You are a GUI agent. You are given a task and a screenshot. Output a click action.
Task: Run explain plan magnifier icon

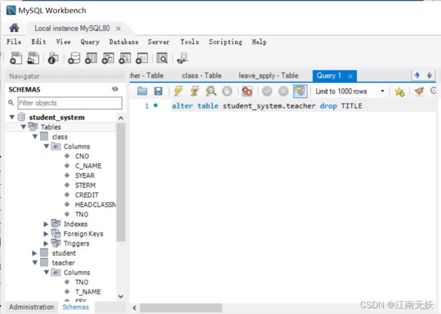[210, 91]
